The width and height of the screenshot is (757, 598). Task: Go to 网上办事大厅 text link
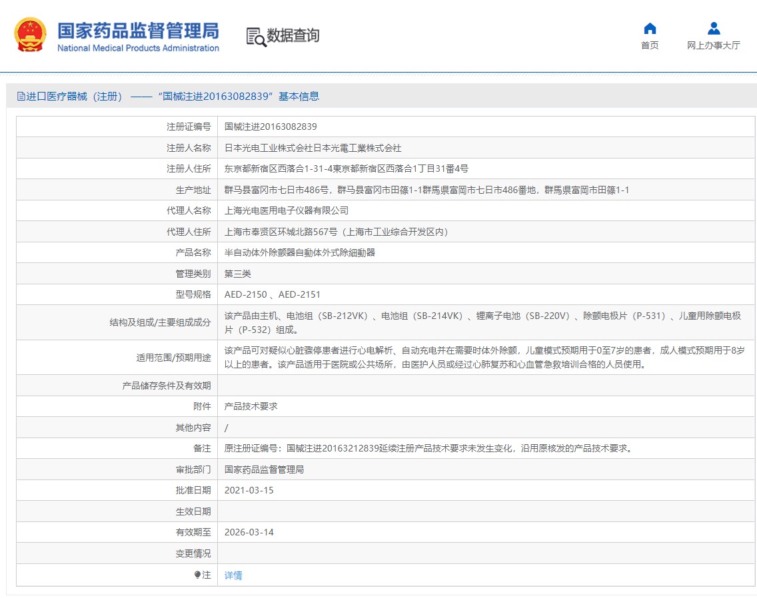(x=714, y=45)
